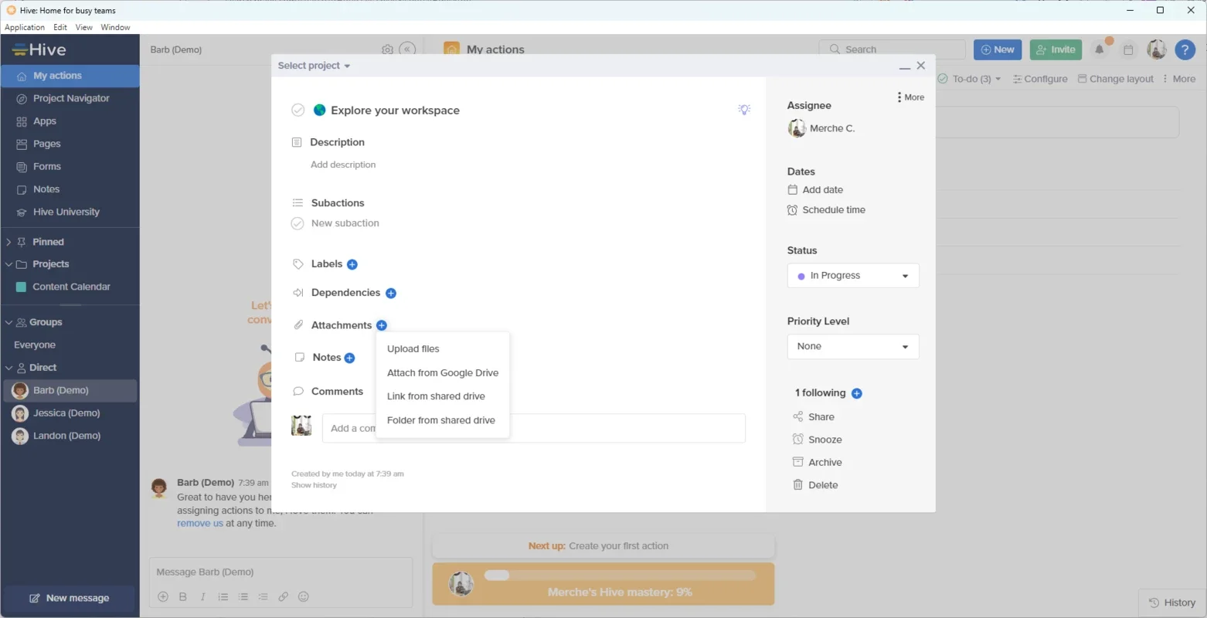
Task: Open the help question mark icon
Action: [1185, 49]
